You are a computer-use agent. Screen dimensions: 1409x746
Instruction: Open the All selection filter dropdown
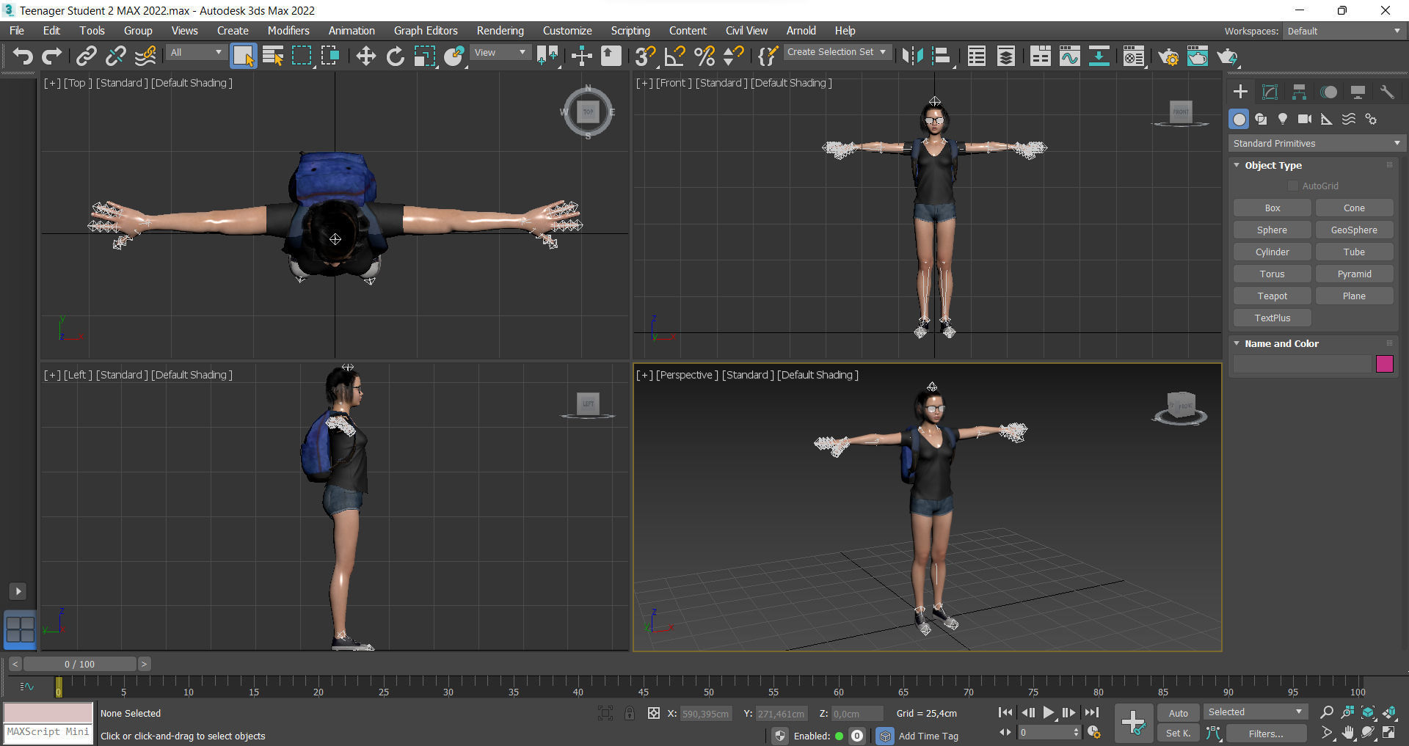pos(196,53)
